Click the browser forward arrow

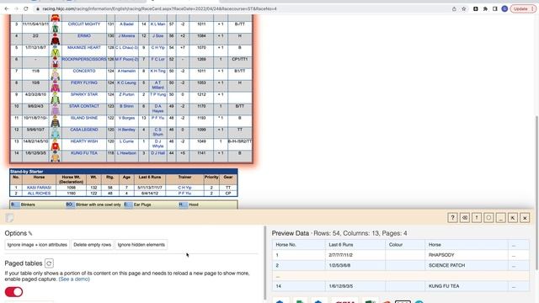[16, 8]
